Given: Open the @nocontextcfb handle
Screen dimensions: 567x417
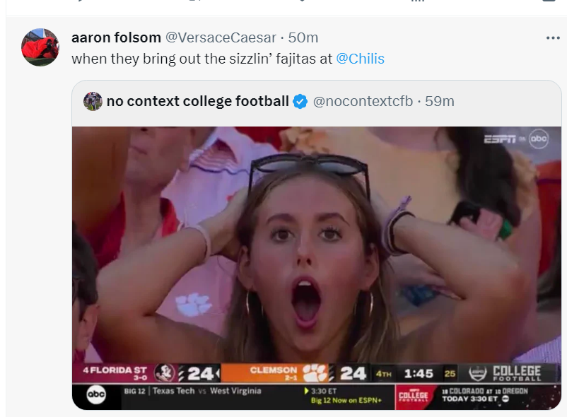Looking at the screenshot, I should 363,101.
